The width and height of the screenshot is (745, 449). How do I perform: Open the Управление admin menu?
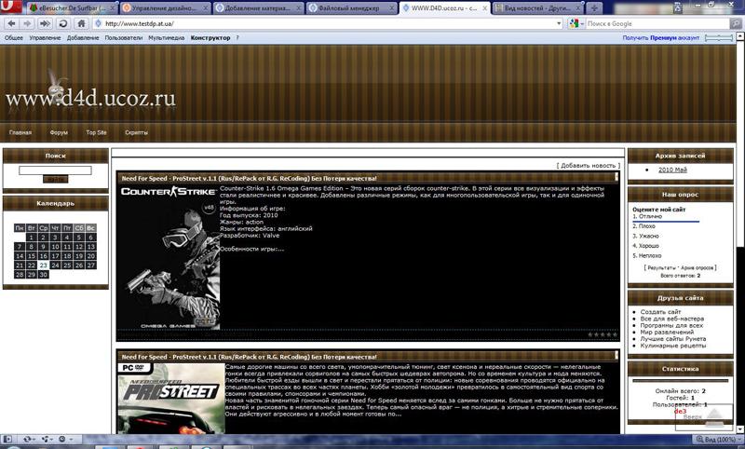[x=45, y=37]
